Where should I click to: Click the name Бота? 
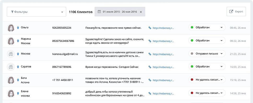click(24, 78)
